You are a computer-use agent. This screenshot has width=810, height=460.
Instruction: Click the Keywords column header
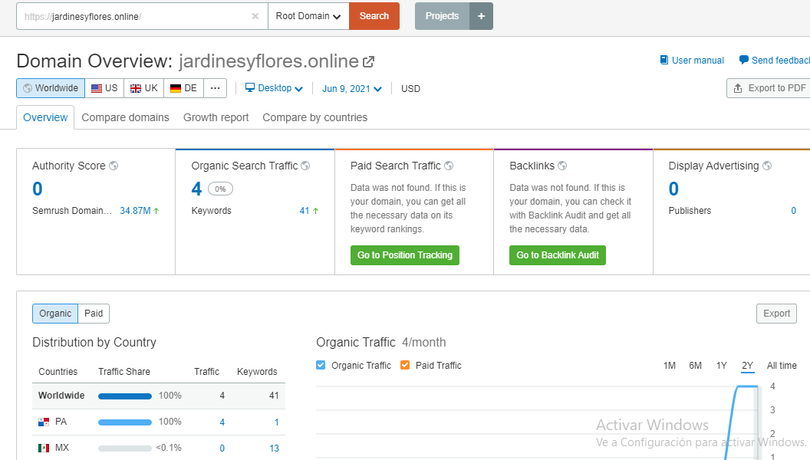(257, 372)
